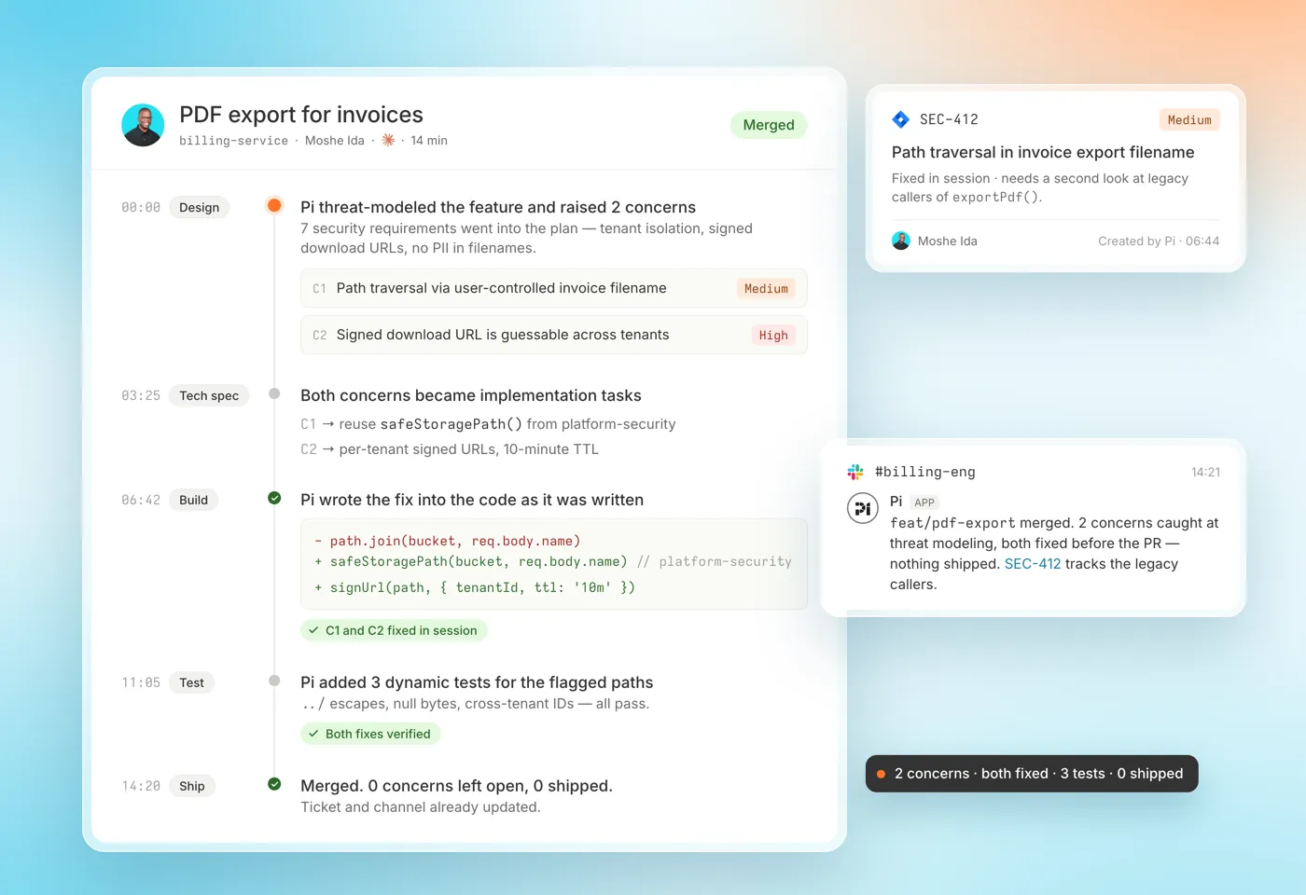Click 'Merged. 0 concerns left open' heading
1306x895 pixels.
[x=456, y=786]
